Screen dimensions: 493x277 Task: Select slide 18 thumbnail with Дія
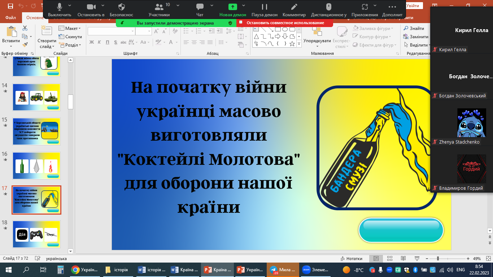[36, 234]
